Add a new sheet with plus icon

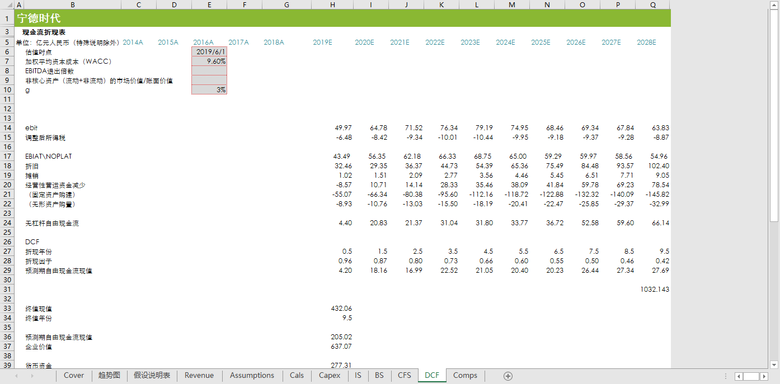508,376
